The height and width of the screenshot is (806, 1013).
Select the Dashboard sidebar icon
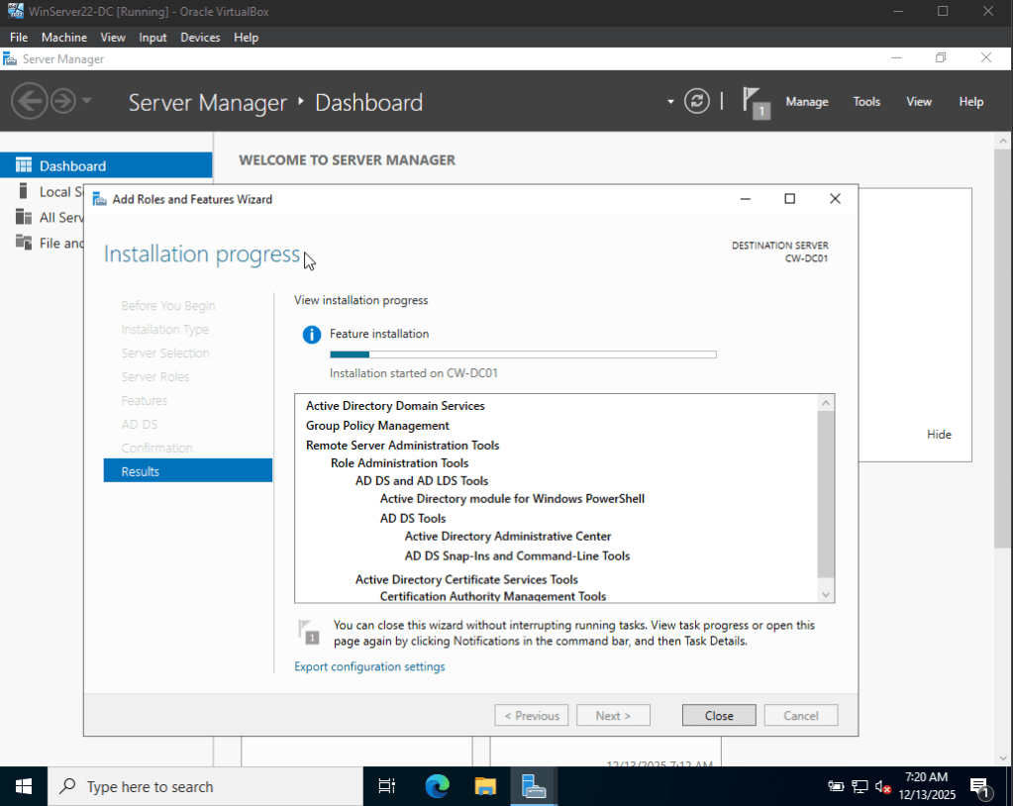pos(23,165)
